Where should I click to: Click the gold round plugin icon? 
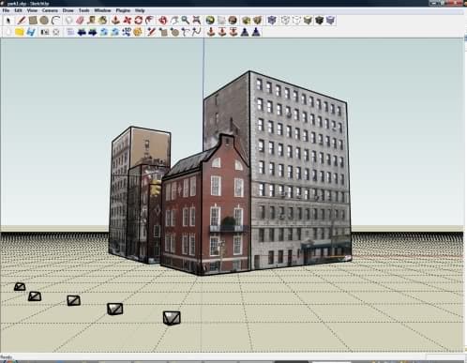pyautogui.click(x=138, y=32)
